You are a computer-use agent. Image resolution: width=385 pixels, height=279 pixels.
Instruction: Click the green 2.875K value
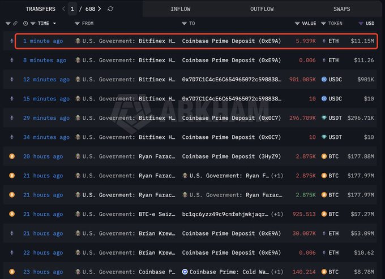coord(306,195)
